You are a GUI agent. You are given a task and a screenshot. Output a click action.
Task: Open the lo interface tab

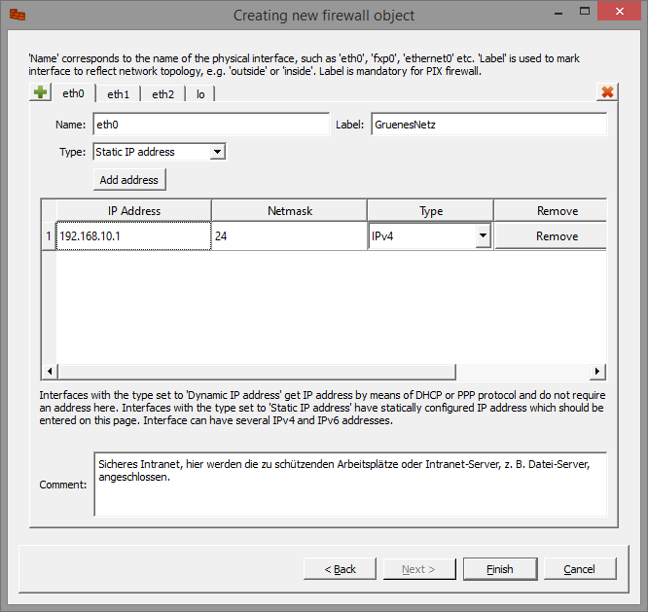[200, 94]
